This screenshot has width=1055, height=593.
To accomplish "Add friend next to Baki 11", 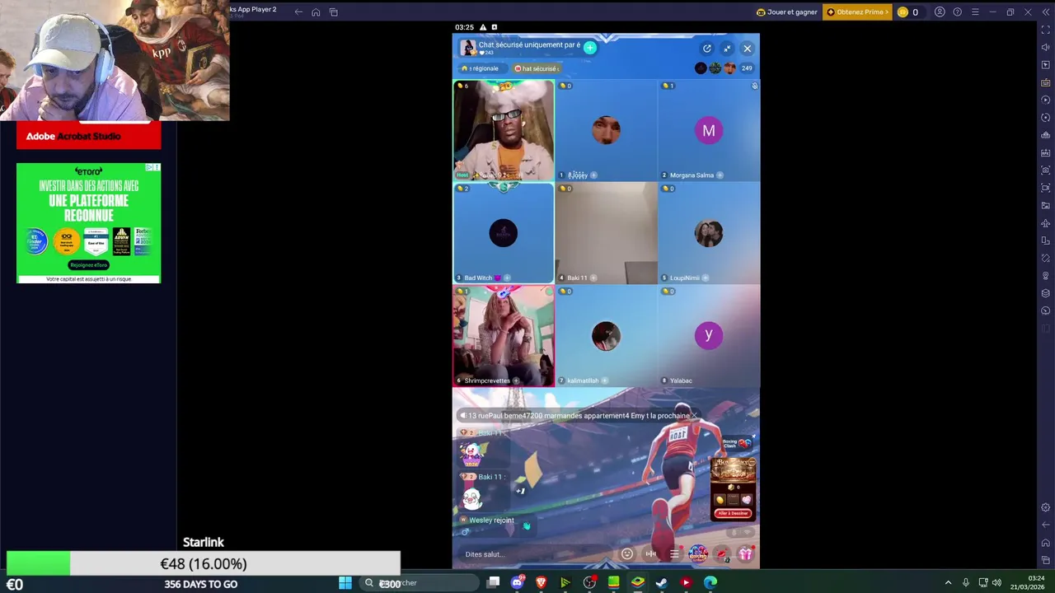I will coord(594,278).
